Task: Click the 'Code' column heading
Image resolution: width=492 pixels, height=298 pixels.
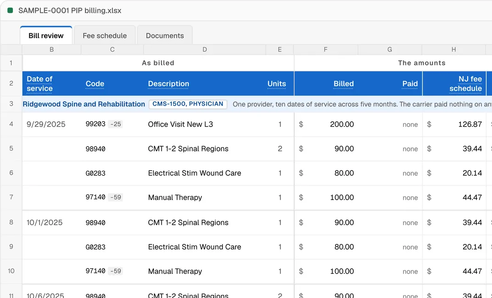Action: tap(95, 84)
